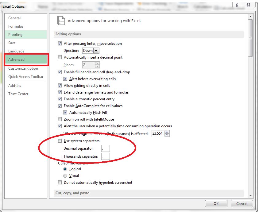
Task: Increase the 33,554 value with up arrow
Action: click(167, 132)
